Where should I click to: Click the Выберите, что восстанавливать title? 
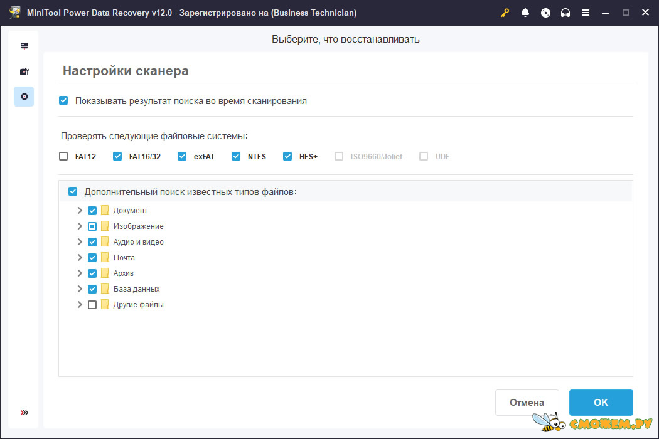345,39
